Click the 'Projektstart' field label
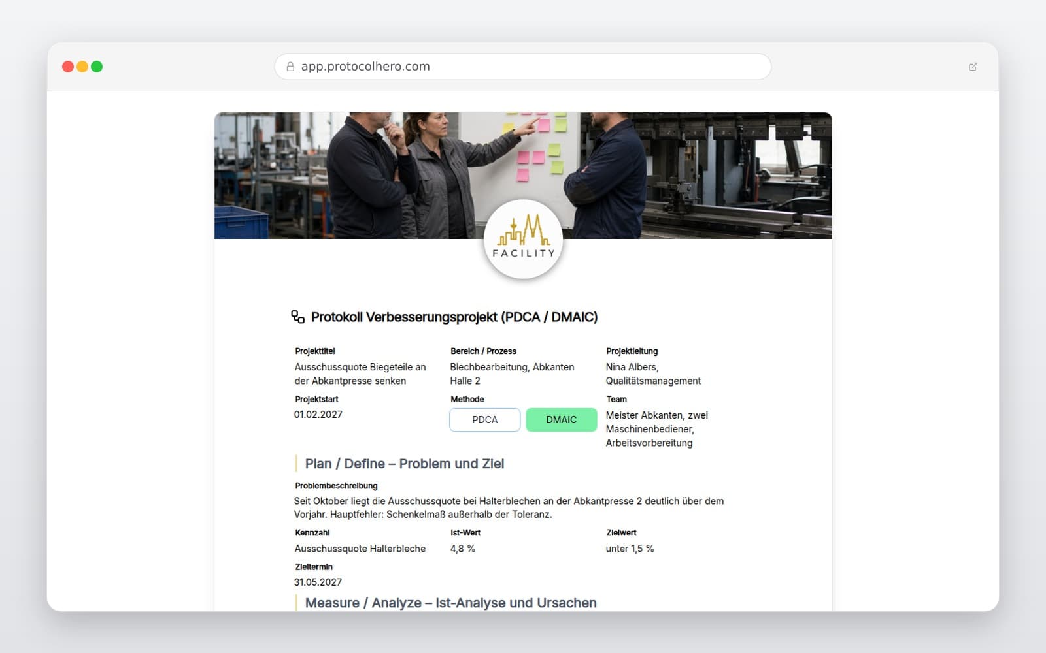The width and height of the screenshot is (1046, 653). [316, 400]
